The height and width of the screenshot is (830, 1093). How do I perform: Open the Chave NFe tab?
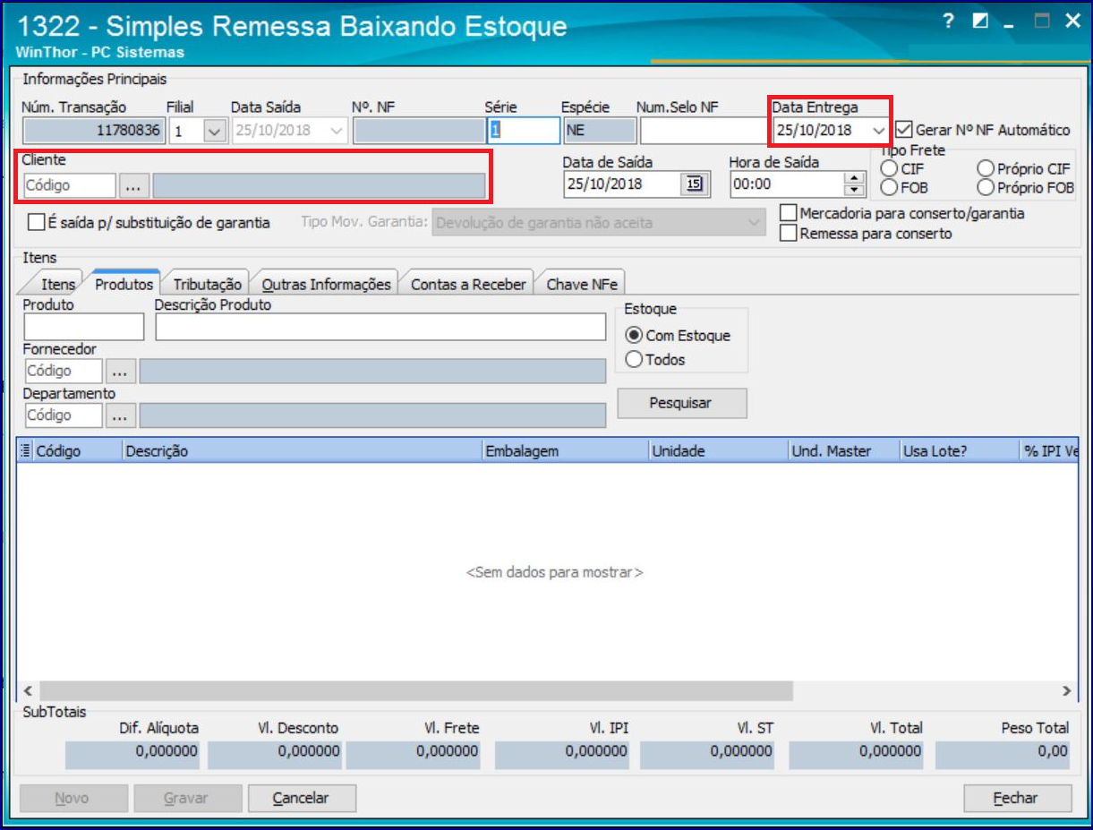(x=582, y=284)
